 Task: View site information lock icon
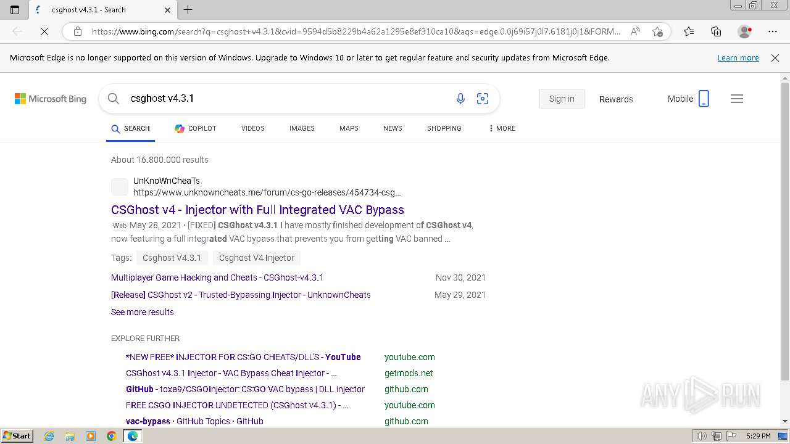[x=77, y=31]
